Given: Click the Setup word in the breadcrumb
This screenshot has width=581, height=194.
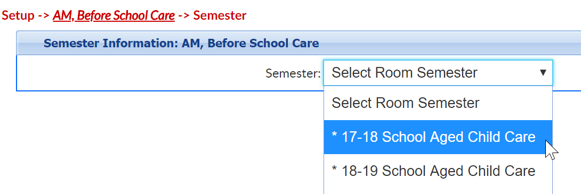Looking at the screenshot, I should [x=18, y=15].
